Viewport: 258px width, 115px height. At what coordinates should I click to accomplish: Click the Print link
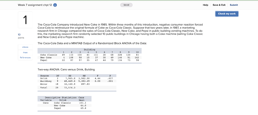(25, 52)
